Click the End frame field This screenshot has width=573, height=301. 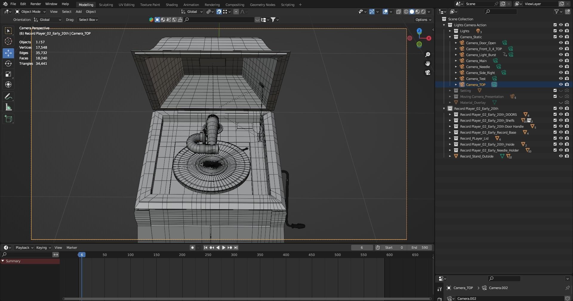(420, 248)
